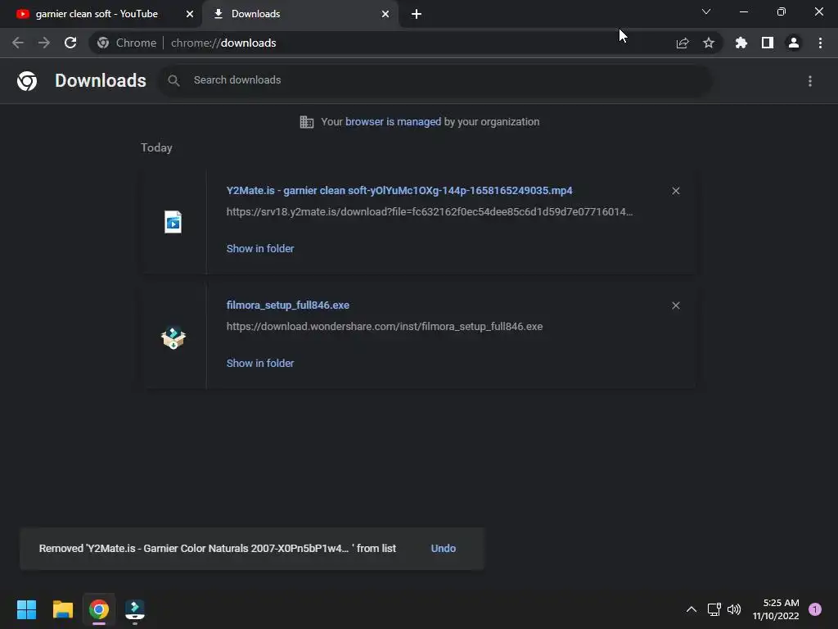This screenshot has width=838, height=629.
Task: Open the notification badge in the taskbar
Action: pos(815,609)
